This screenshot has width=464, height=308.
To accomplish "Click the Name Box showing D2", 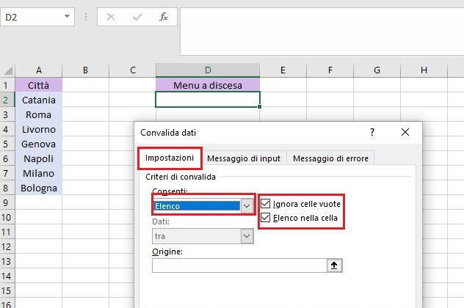I will [x=32, y=17].
